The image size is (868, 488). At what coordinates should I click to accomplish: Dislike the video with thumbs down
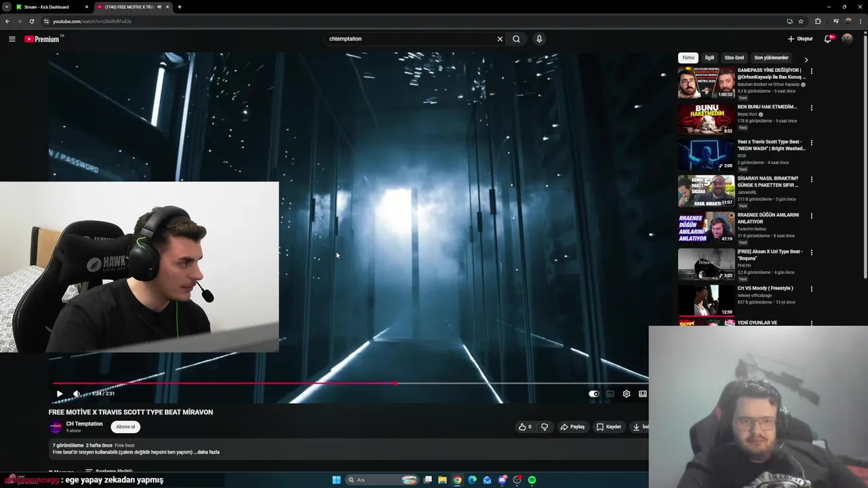point(545,427)
